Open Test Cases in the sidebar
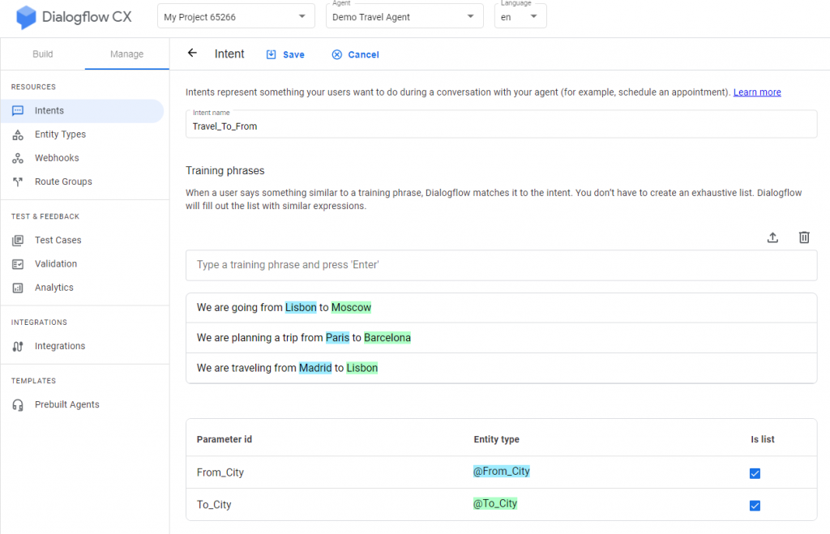This screenshot has height=534, width=830. [83, 241]
